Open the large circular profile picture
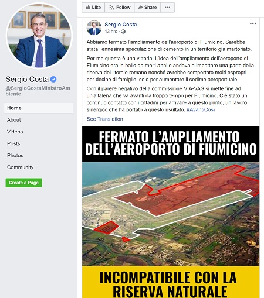Image resolution: width=264 pixels, height=298 pixels. point(39,36)
